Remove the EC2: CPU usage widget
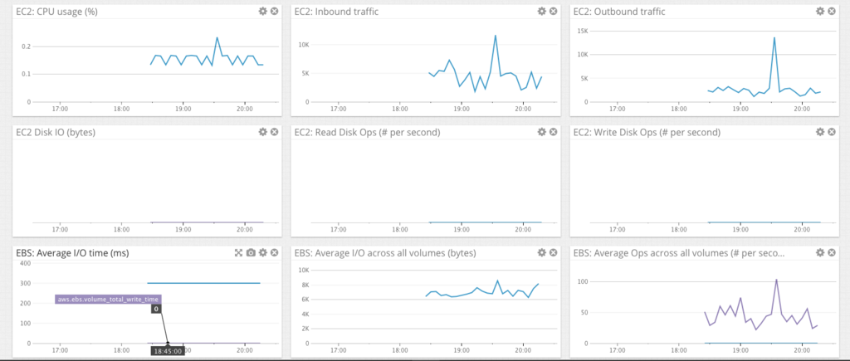The height and width of the screenshot is (361, 850). [x=274, y=12]
